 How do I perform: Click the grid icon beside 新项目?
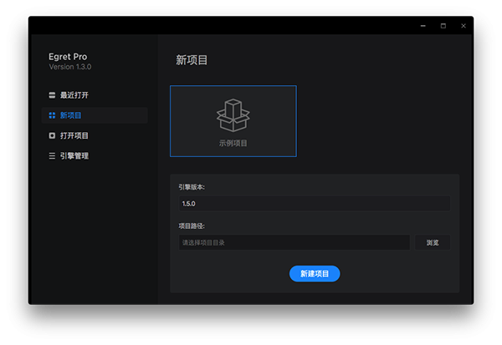click(52, 115)
